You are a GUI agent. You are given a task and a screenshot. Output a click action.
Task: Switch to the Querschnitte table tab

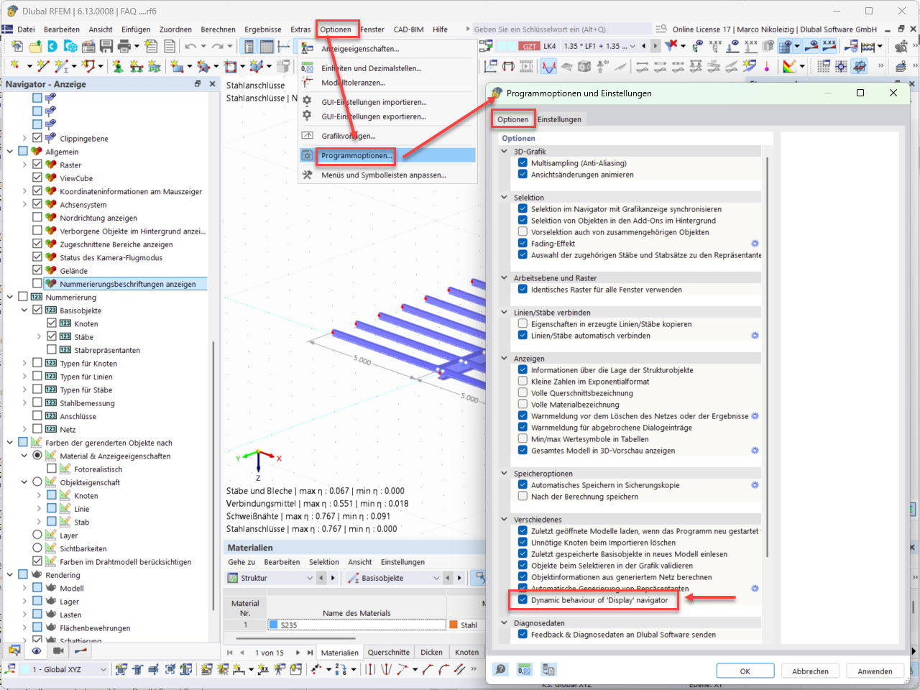[388, 652]
